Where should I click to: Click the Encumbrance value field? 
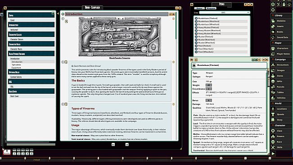(209, 89)
